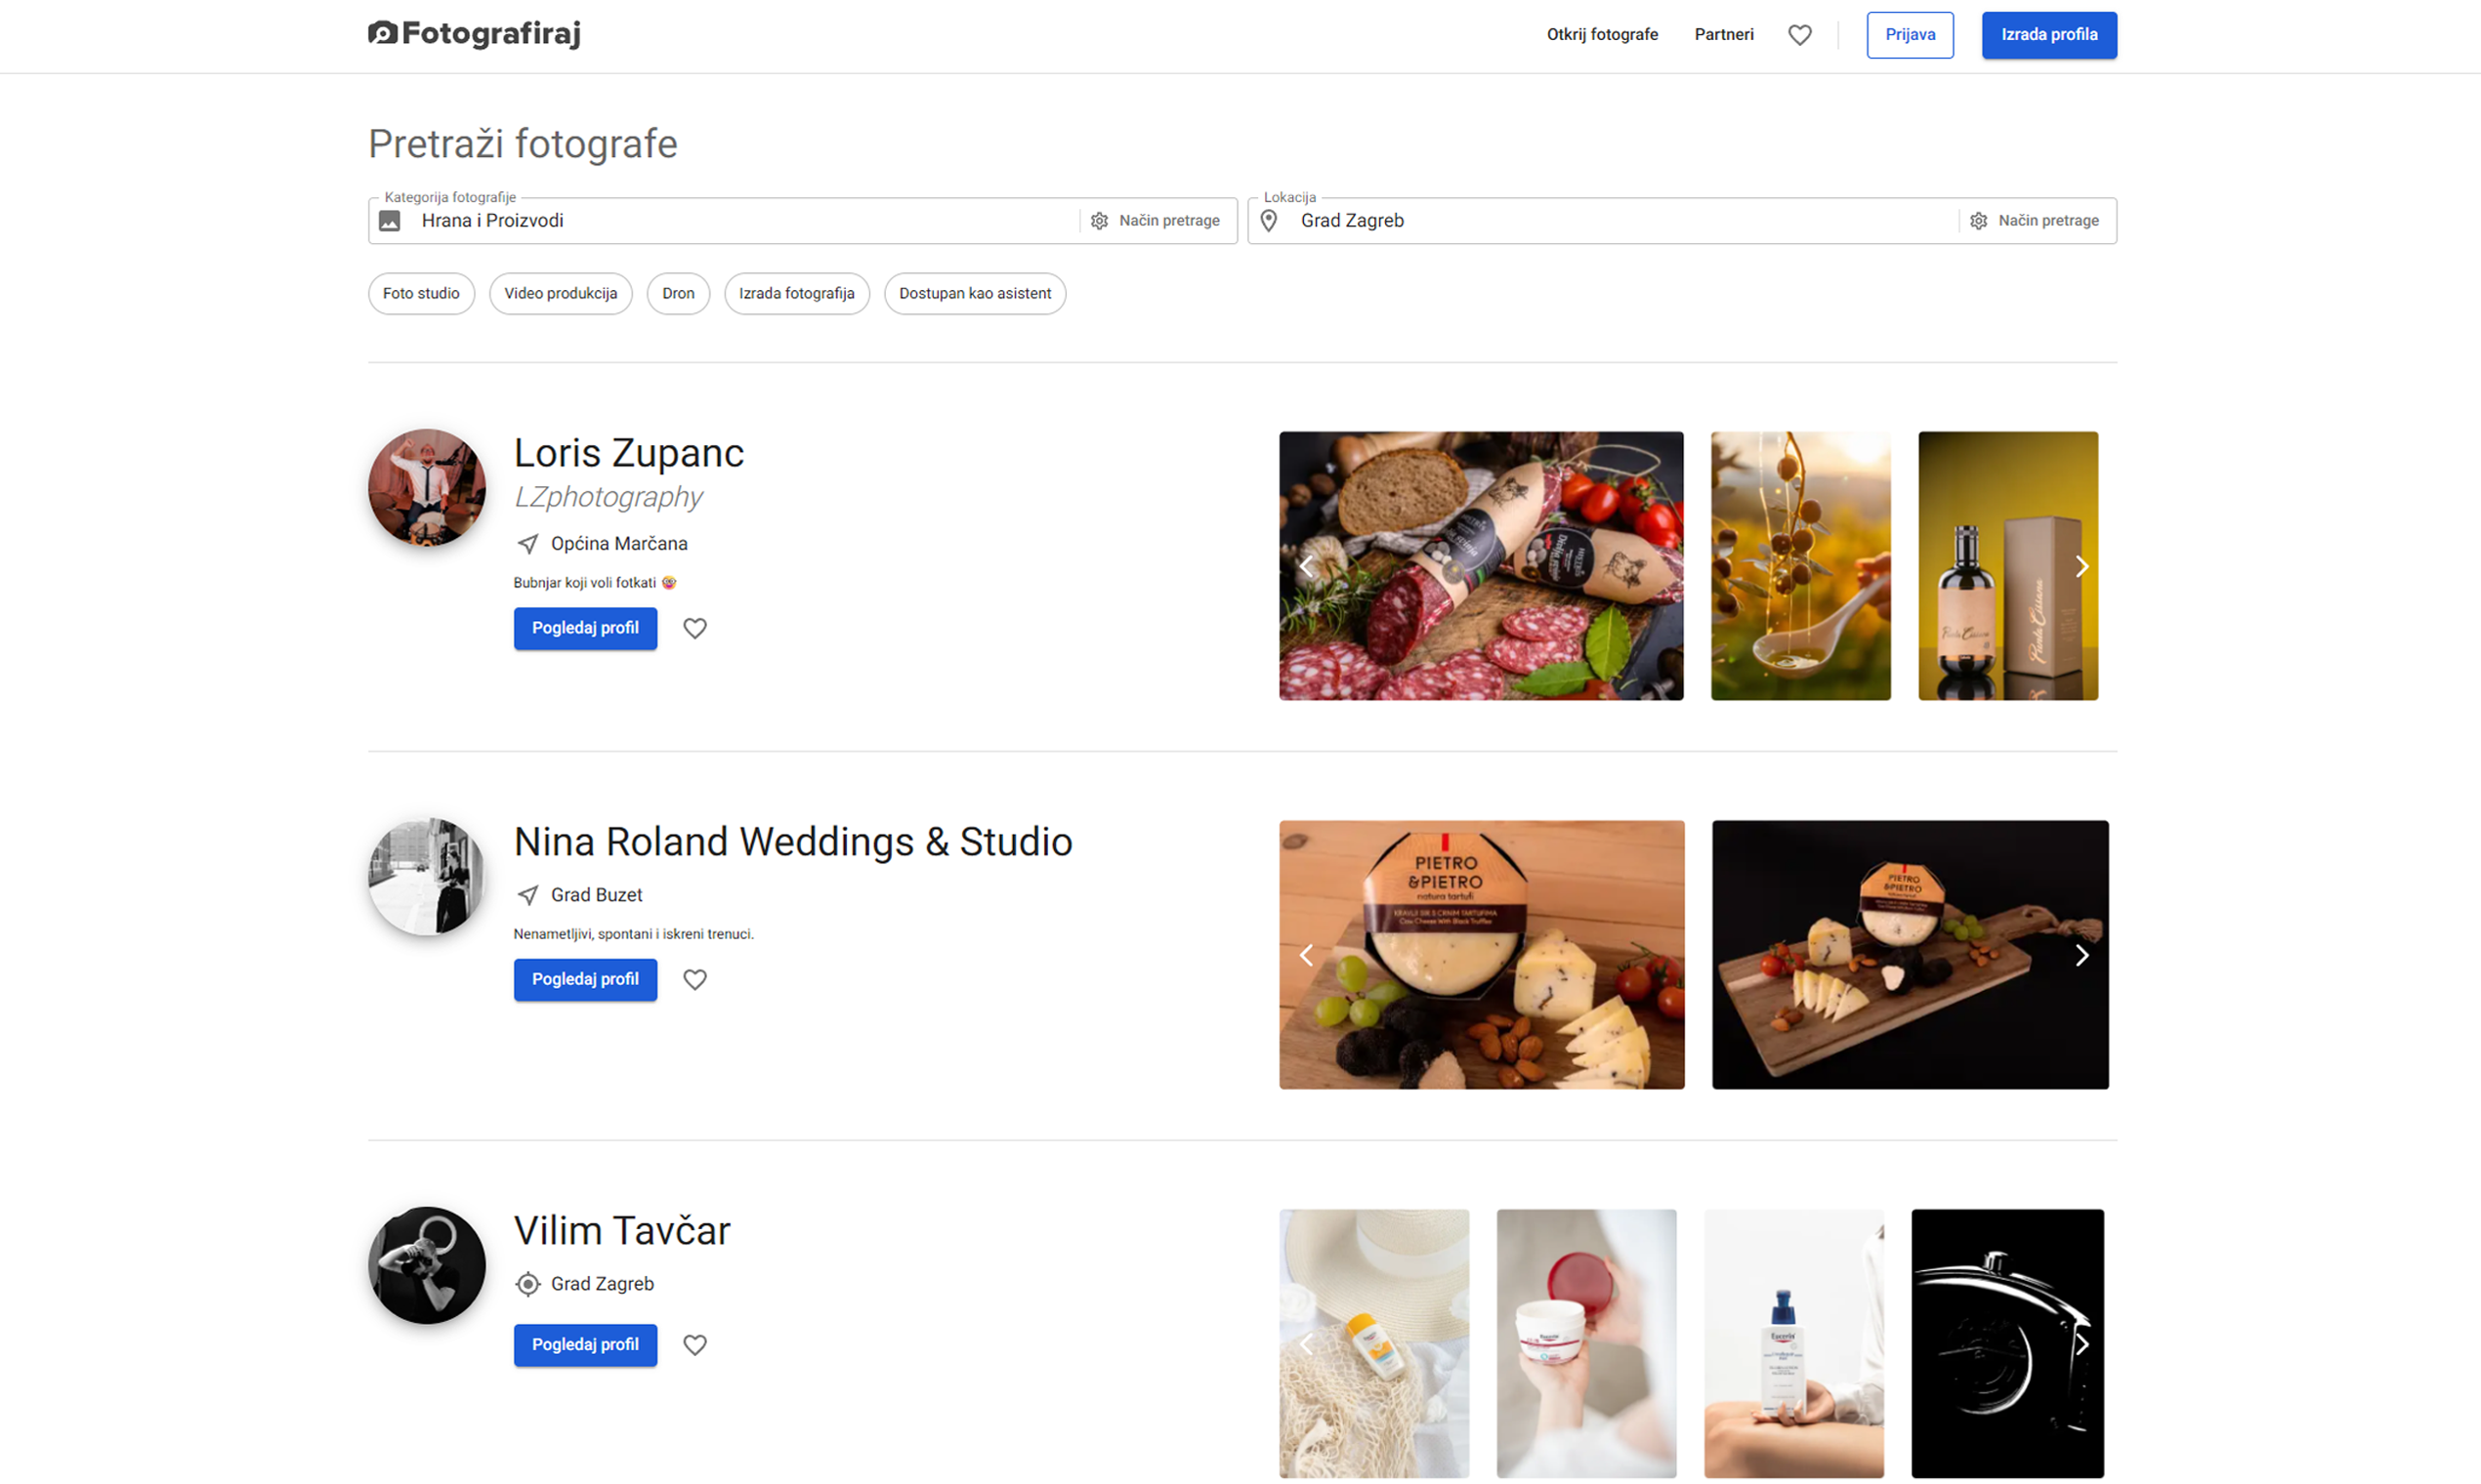The image size is (2481, 1484).
Task: Click the image icon in Kategorija fotografije field
Action: (389, 221)
